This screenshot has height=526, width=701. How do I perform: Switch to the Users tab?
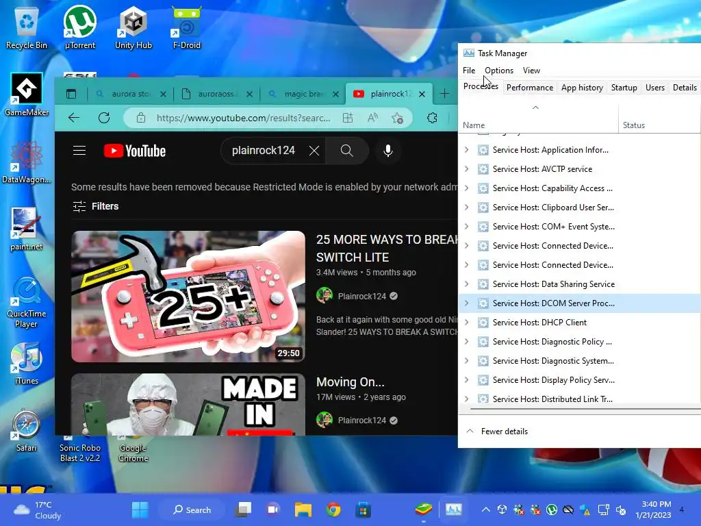click(x=655, y=88)
